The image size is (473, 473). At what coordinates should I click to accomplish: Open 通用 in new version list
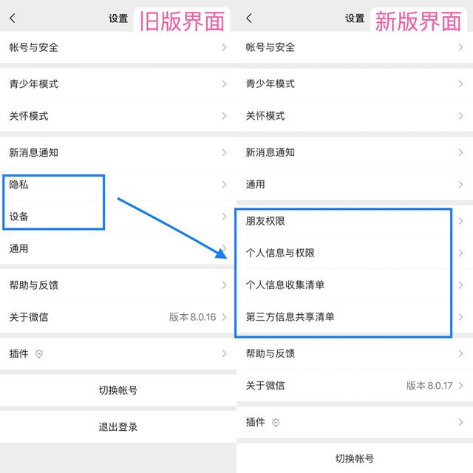[355, 184]
